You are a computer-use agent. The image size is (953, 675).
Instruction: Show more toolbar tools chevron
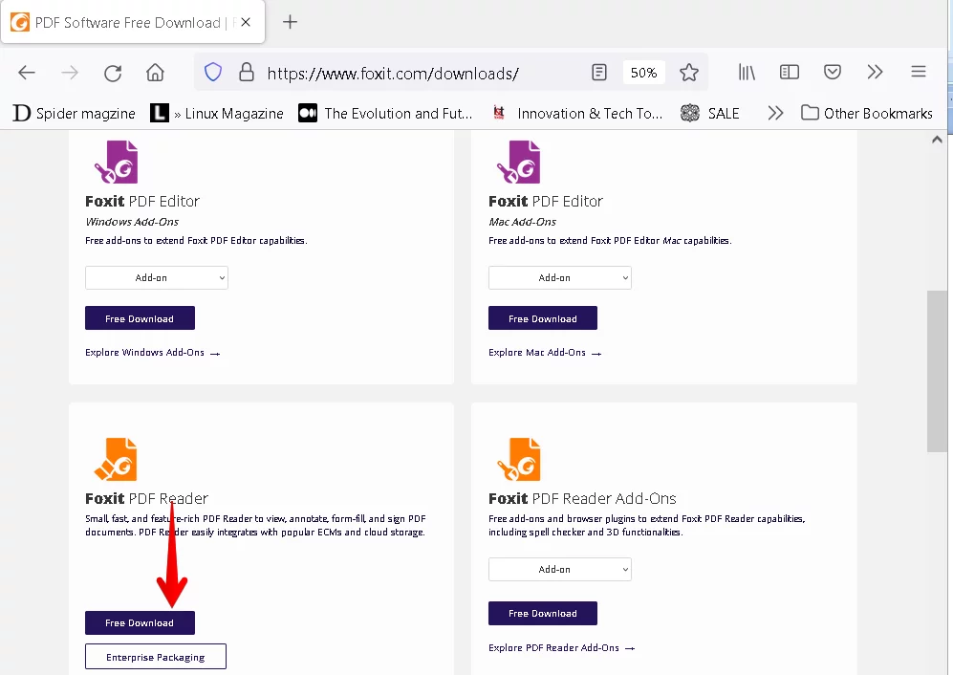click(875, 73)
